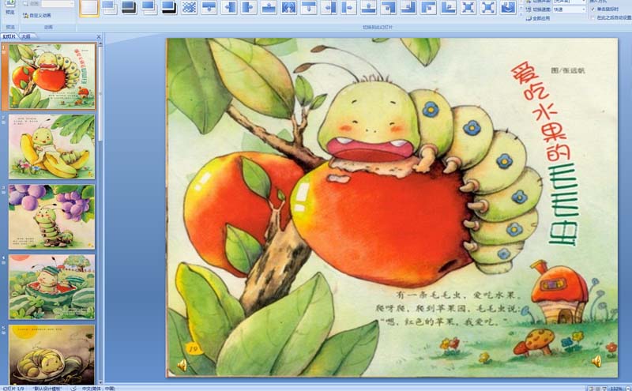Click the zoom out button in the status bar

pos(627,389)
